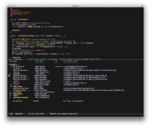Switch to the *Man brew* buffer
This screenshot has height=127, width=151.
18,87
